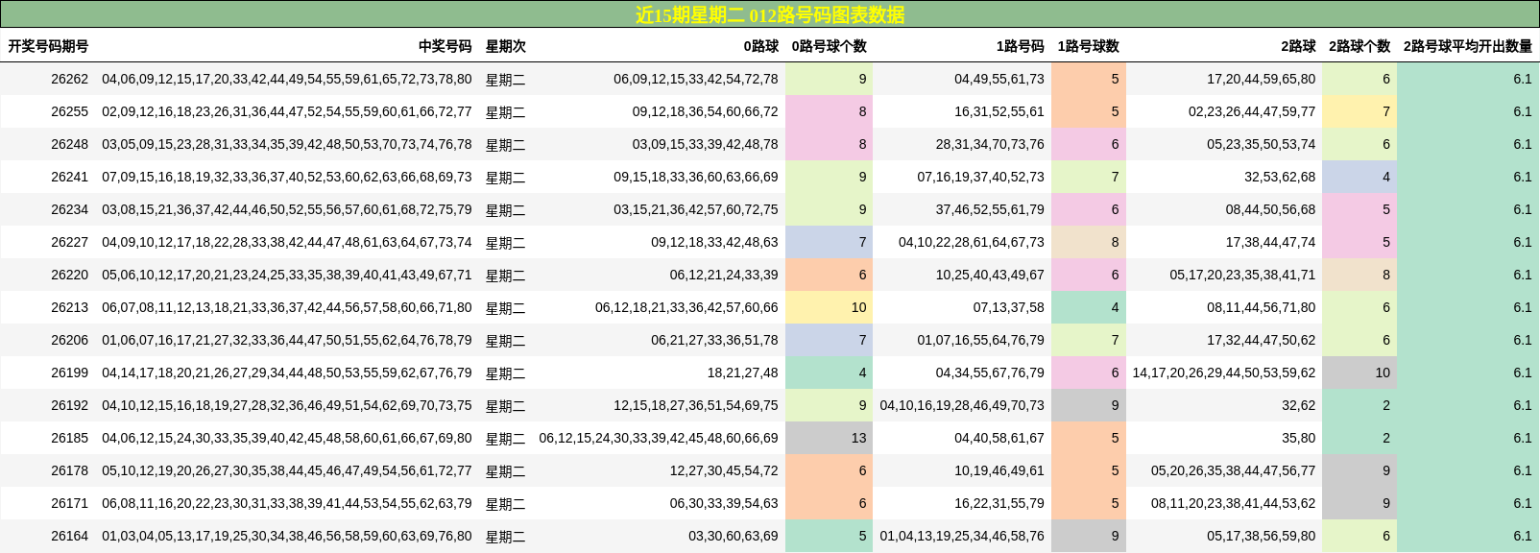Click the blue 2路 count 4 in row 26241
Viewport: 1540px width, 553px height.
point(1360,177)
